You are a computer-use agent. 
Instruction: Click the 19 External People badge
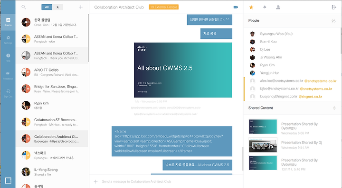(x=164, y=7)
